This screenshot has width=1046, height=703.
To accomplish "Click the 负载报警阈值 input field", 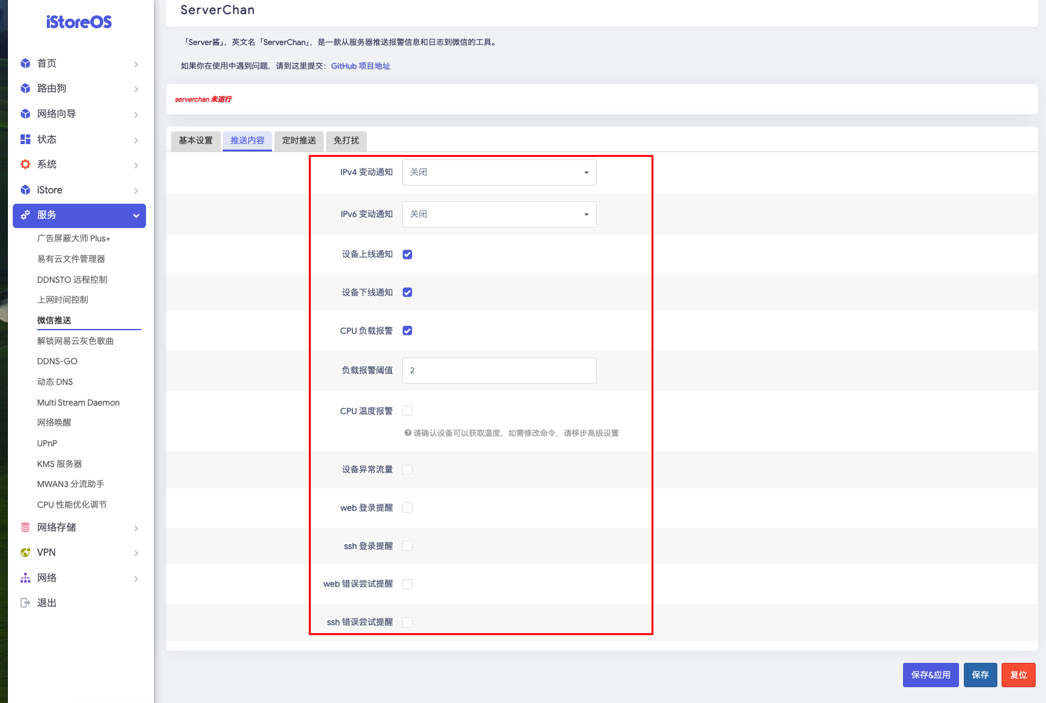I will [498, 370].
